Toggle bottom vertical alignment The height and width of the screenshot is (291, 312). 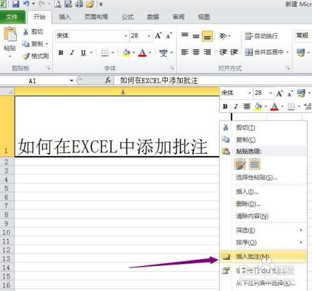click(207, 36)
